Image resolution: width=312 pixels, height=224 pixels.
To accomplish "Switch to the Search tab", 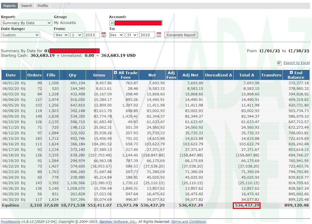I will coord(26,6).
